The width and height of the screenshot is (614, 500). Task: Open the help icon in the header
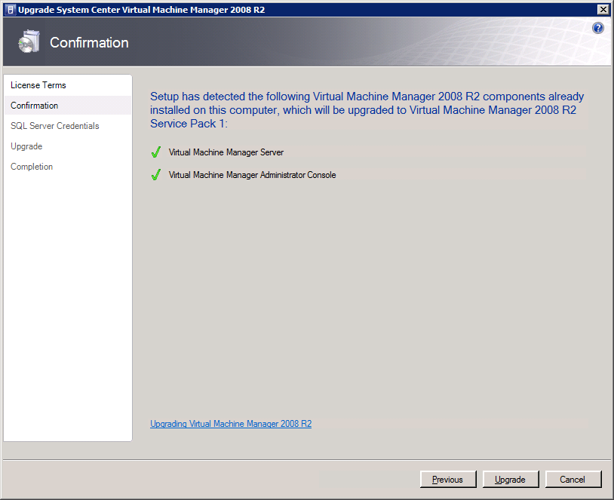coord(598,28)
